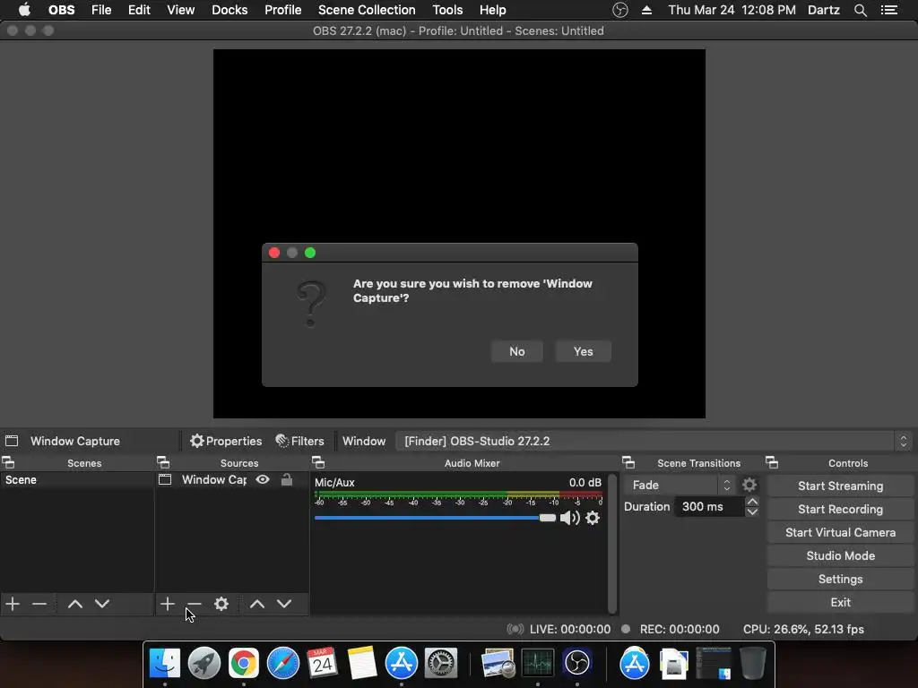Open Mic/Aux audio settings gear
The image size is (918, 688).
click(x=593, y=518)
